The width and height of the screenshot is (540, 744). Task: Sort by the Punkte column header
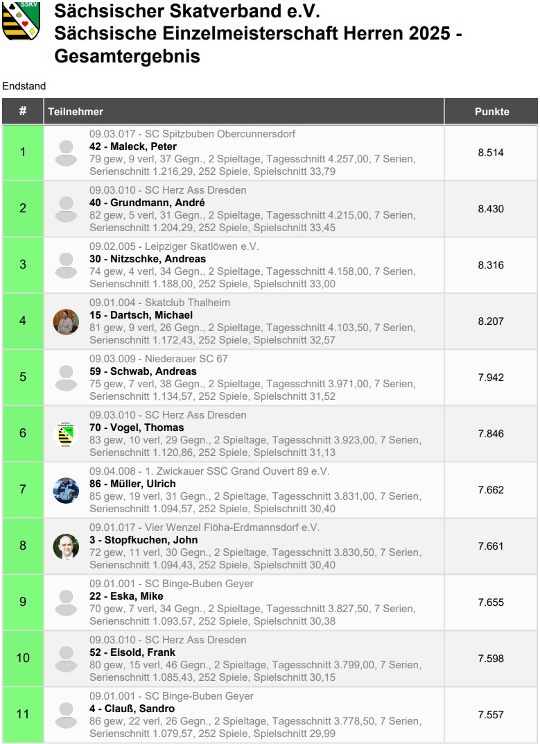pos(491,112)
